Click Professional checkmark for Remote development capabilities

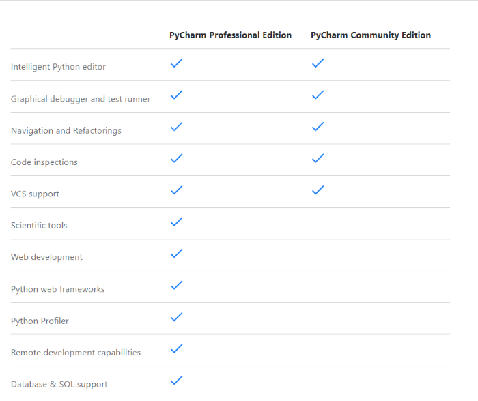176,348
